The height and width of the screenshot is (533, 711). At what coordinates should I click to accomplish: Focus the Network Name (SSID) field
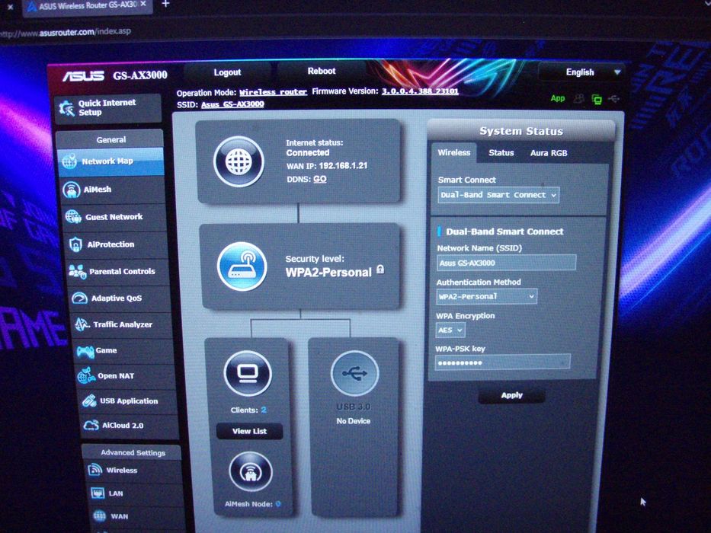coord(507,263)
